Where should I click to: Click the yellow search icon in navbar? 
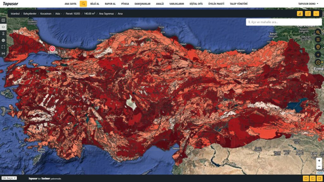pyautogui.click(x=83, y=4)
